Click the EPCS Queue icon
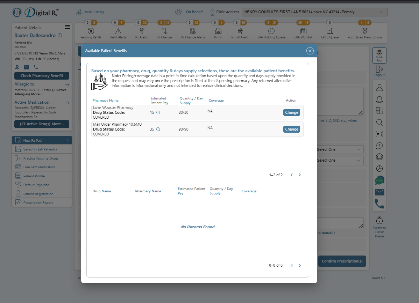419x303 pixels. pyautogui.click(x=329, y=31)
